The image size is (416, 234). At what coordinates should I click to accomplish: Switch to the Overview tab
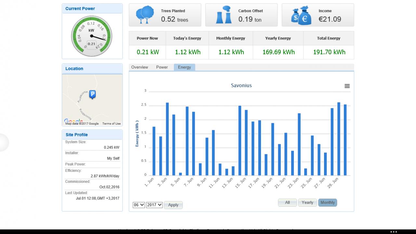140,67
